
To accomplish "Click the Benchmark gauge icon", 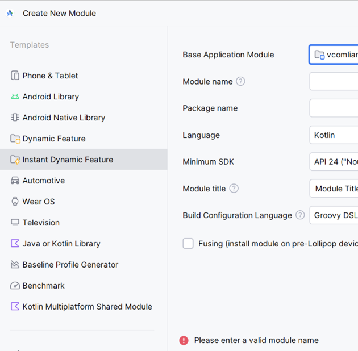I will point(15,286).
